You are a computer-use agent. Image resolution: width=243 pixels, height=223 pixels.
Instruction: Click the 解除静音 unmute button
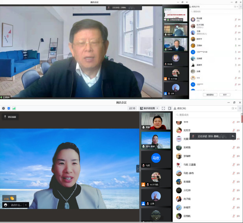(210, 94)
